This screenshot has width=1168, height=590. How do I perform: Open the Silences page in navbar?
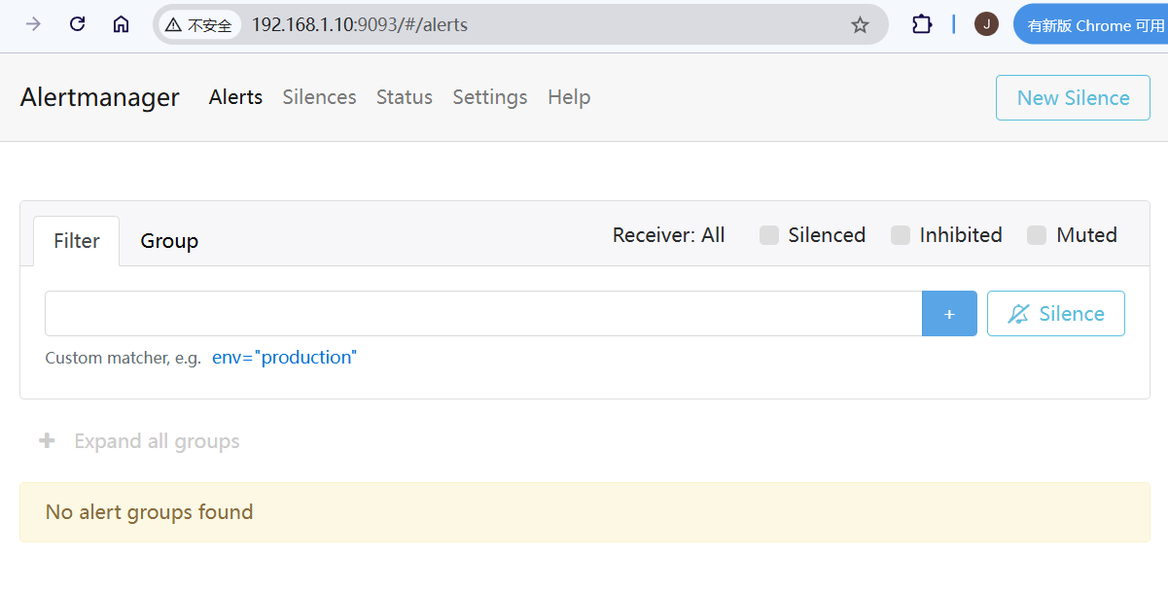click(319, 97)
